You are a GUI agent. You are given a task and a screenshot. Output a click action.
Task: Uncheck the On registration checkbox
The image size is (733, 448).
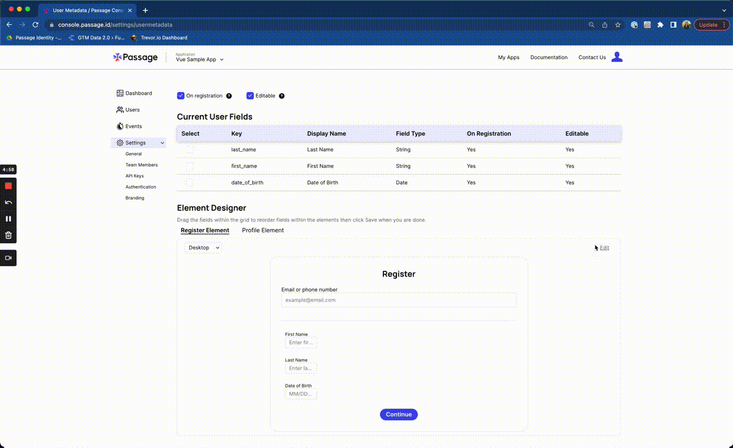(180, 96)
